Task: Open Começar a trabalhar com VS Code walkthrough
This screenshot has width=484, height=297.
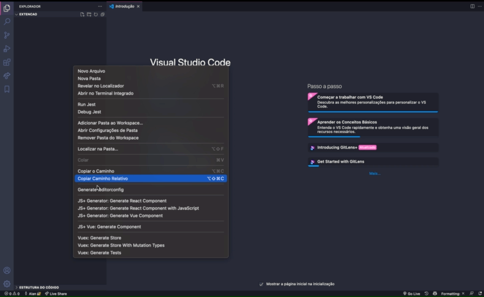Action: pyautogui.click(x=373, y=102)
